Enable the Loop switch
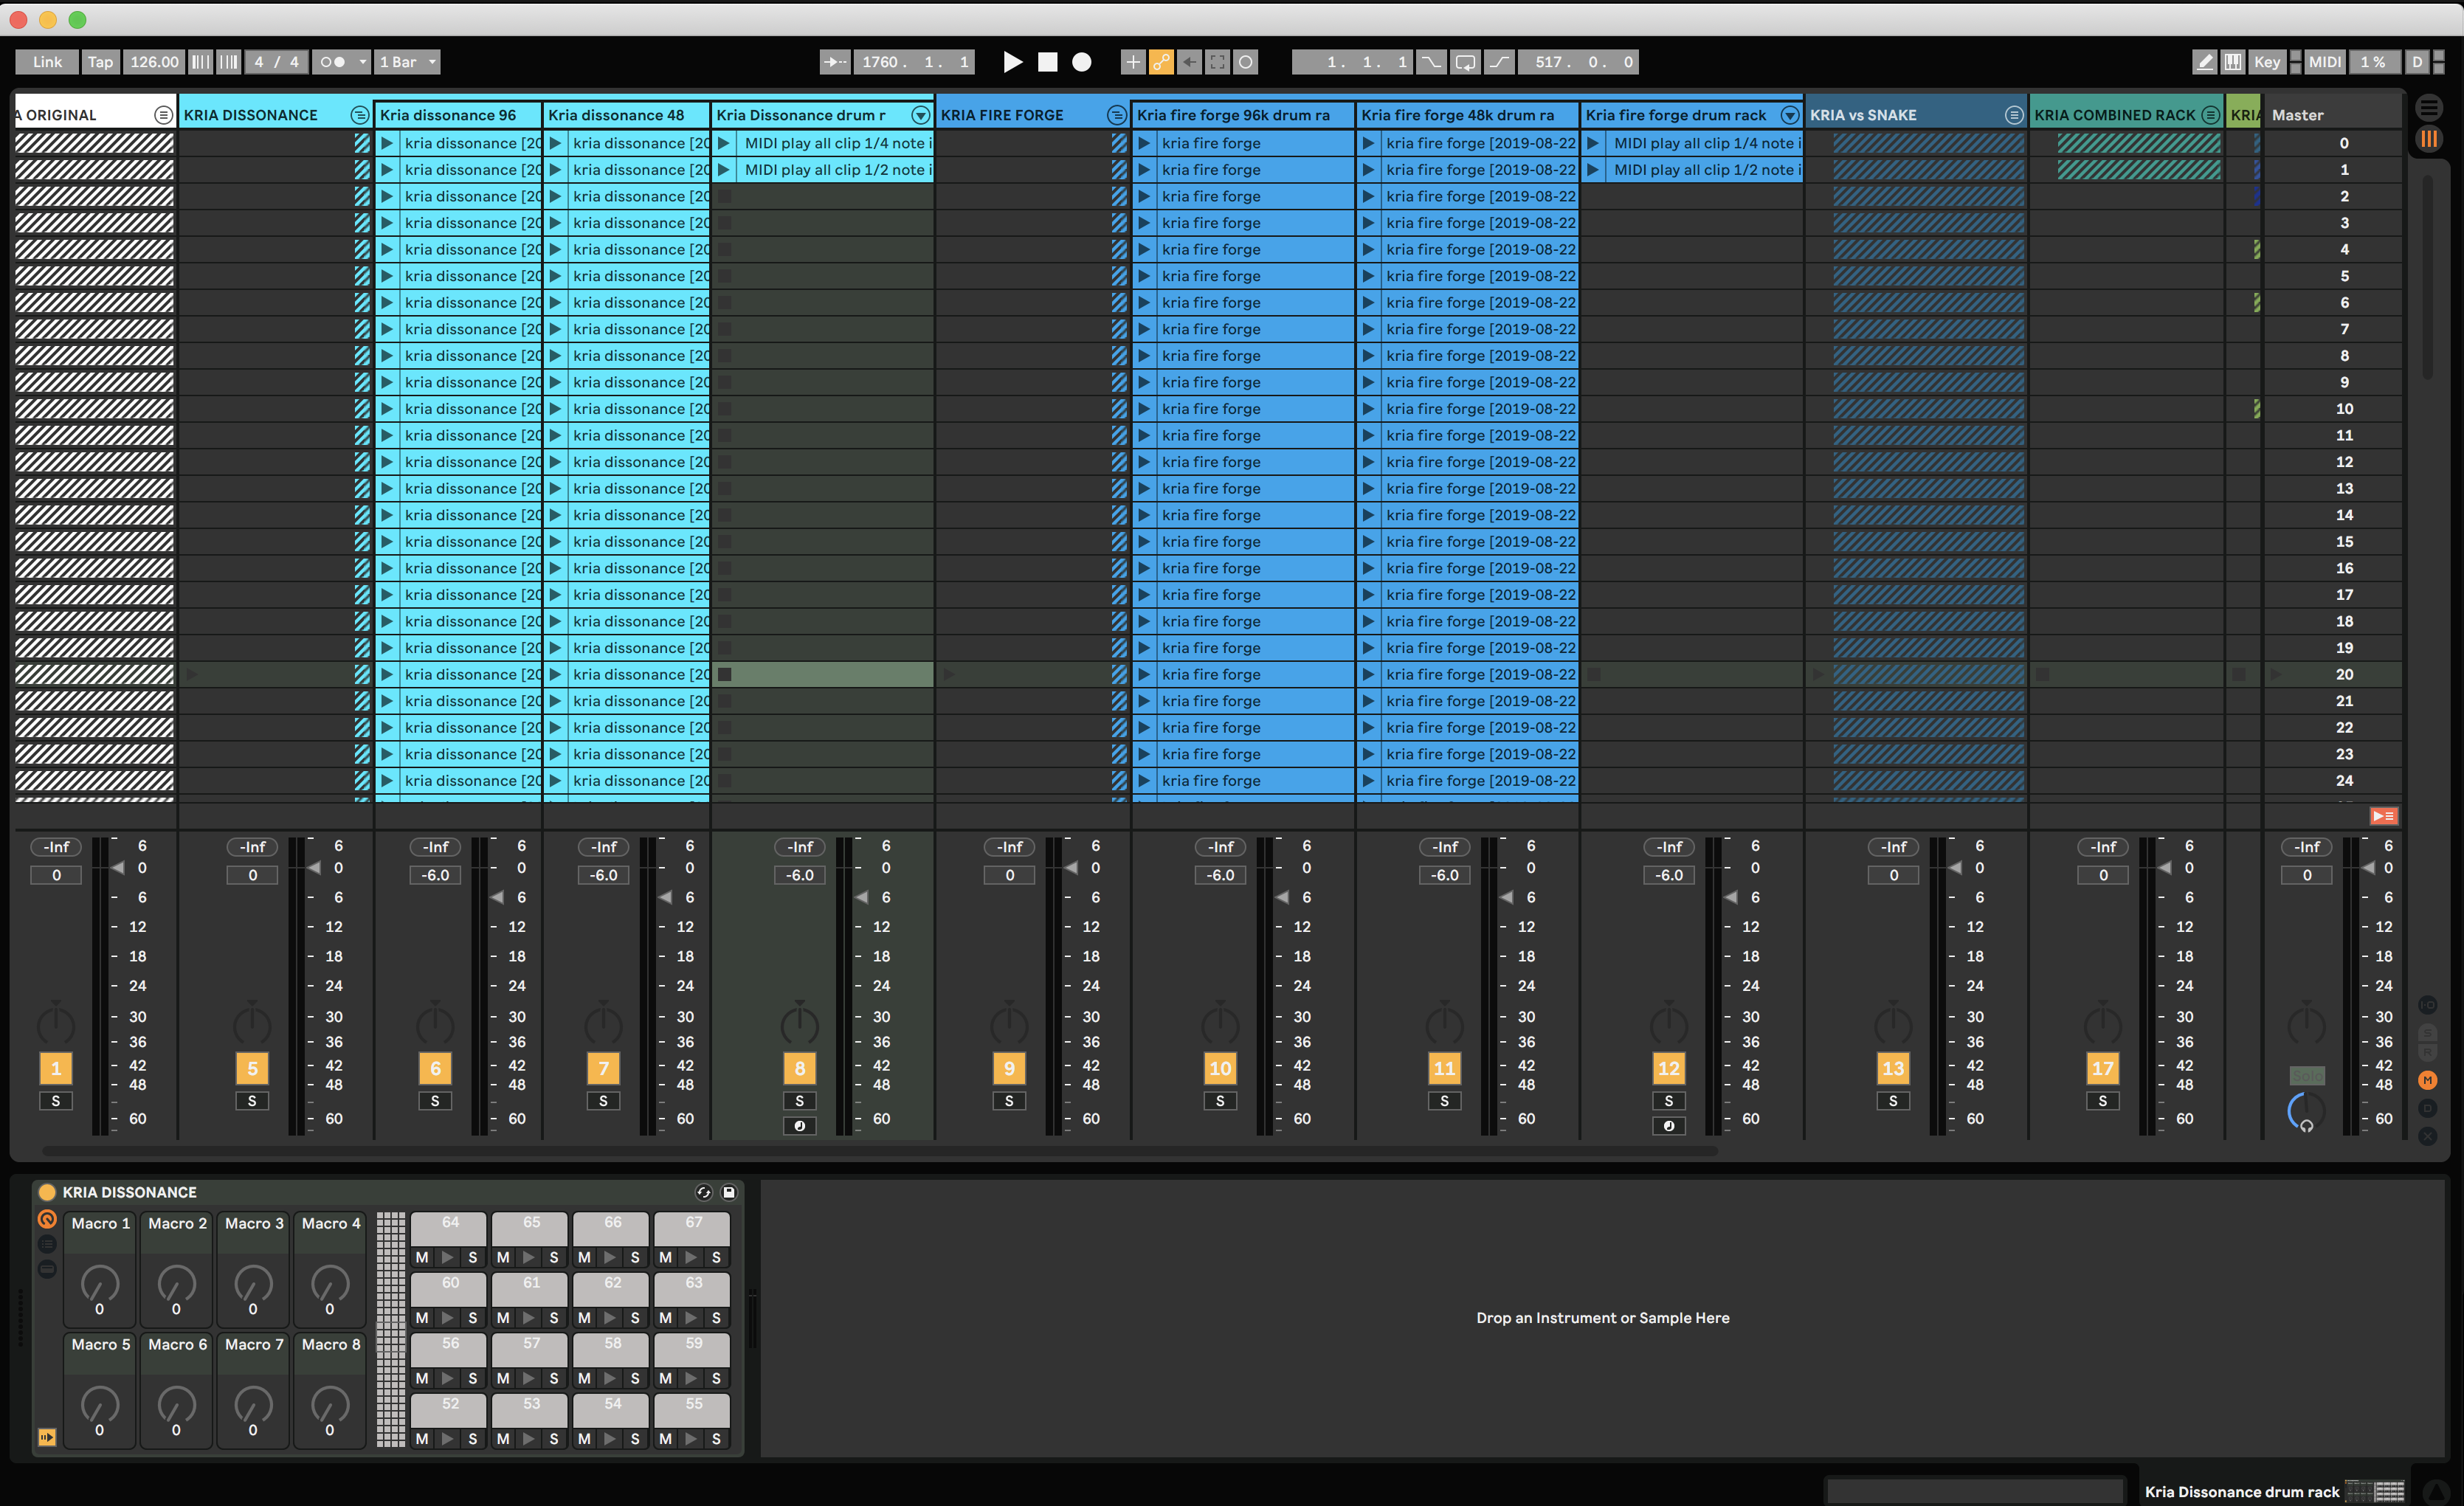Screen dimensions: 2464x1506 (1464, 62)
